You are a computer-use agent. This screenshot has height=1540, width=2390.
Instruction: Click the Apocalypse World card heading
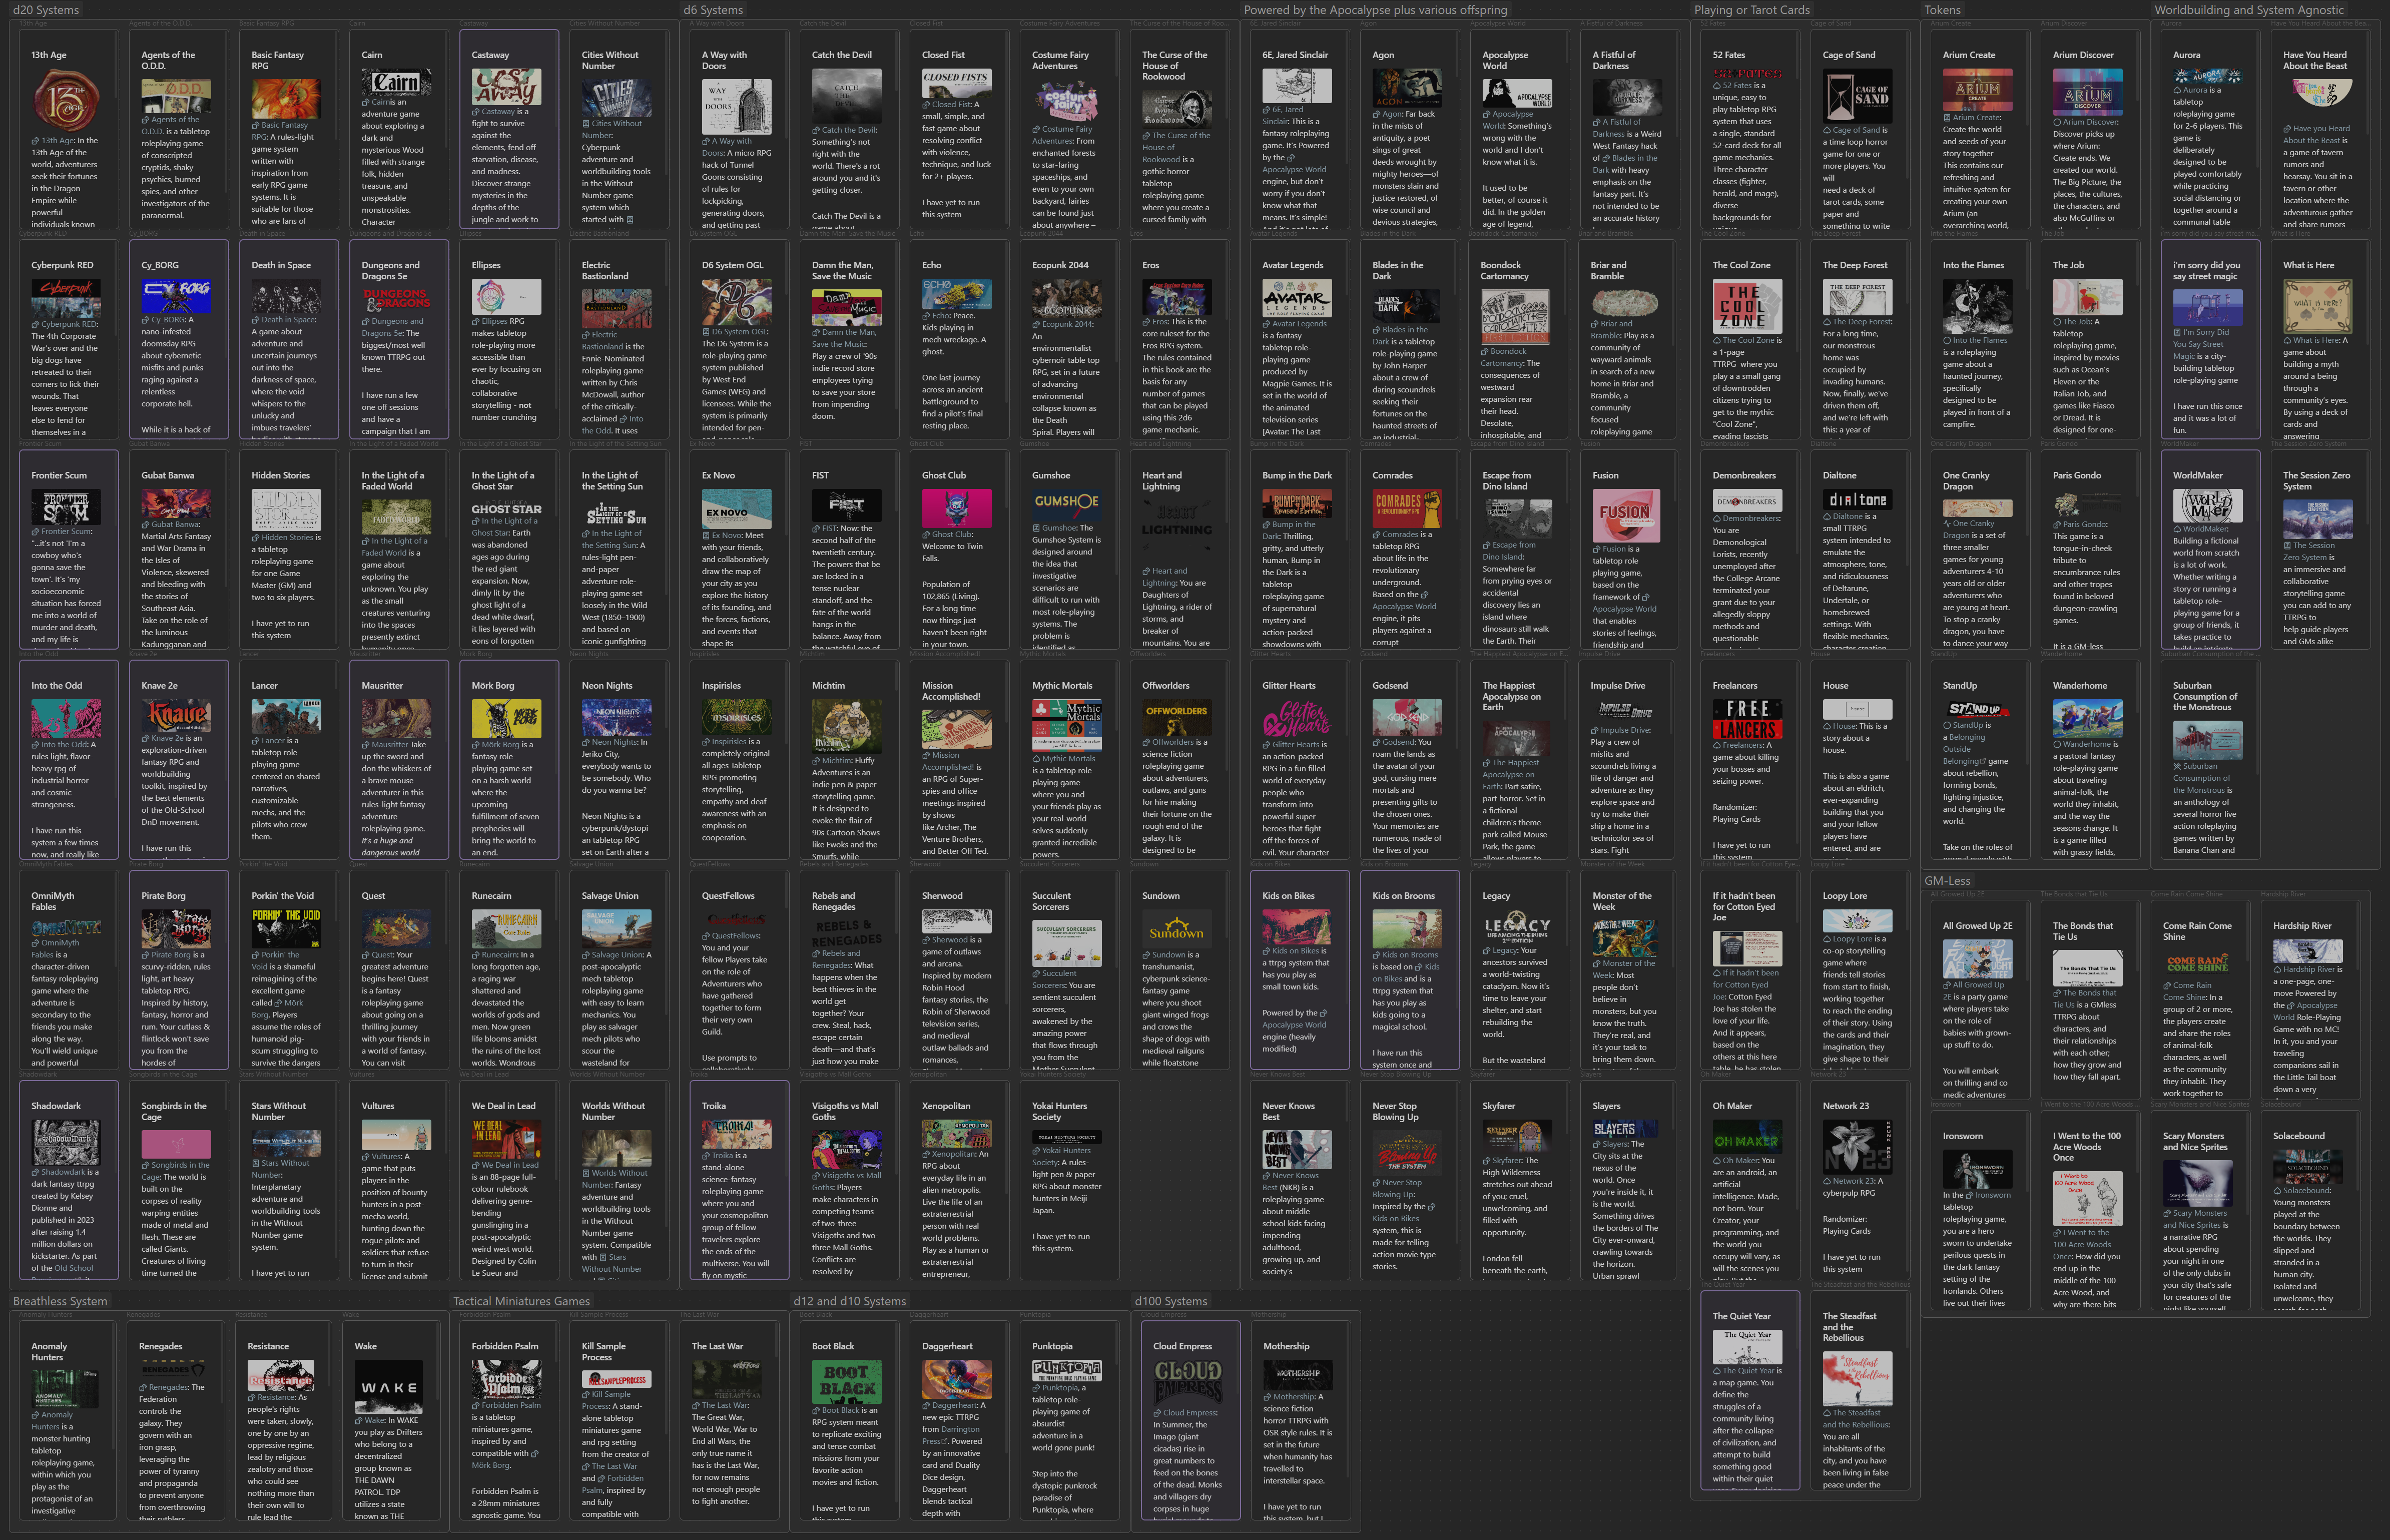coord(1505,61)
